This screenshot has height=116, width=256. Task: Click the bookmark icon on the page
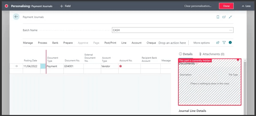pyautogui.click(x=218, y=17)
